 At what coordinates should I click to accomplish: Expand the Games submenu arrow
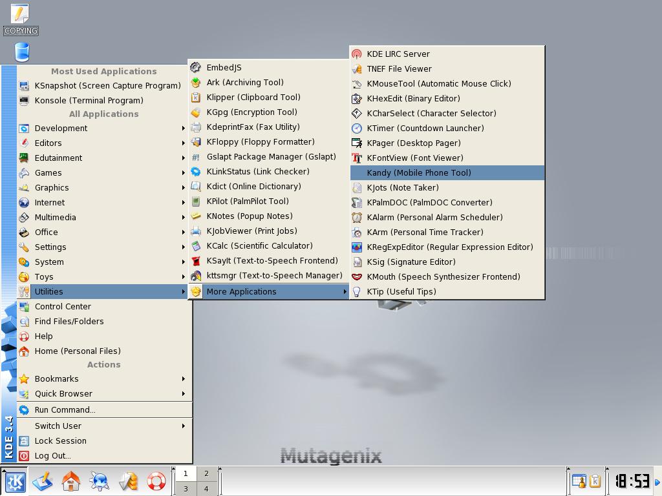[183, 173]
